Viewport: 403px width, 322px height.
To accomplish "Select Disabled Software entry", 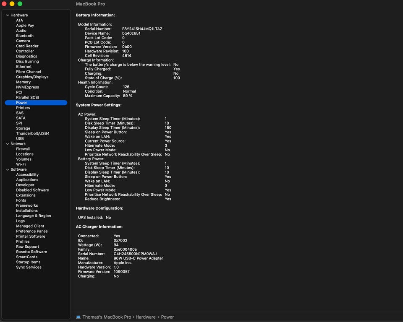I will [x=32, y=190].
